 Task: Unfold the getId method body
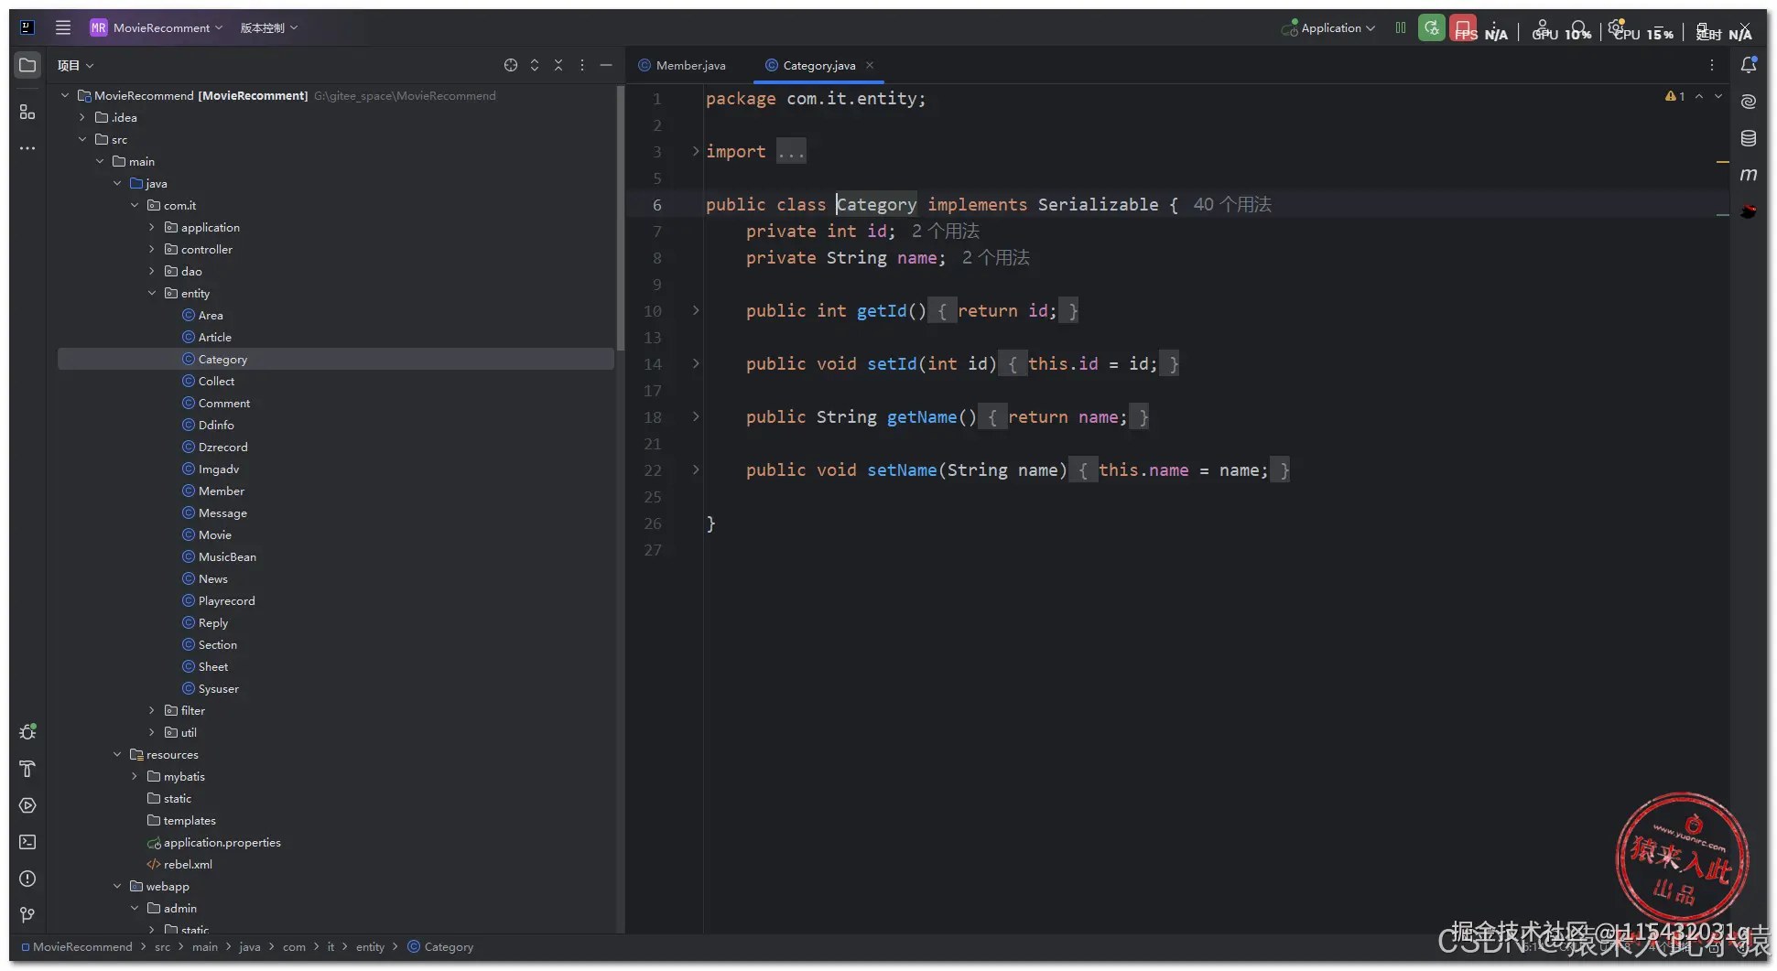[696, 310]
